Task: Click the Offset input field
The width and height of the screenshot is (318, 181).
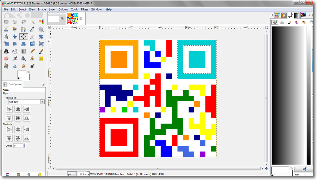Action: click(18, 145)
